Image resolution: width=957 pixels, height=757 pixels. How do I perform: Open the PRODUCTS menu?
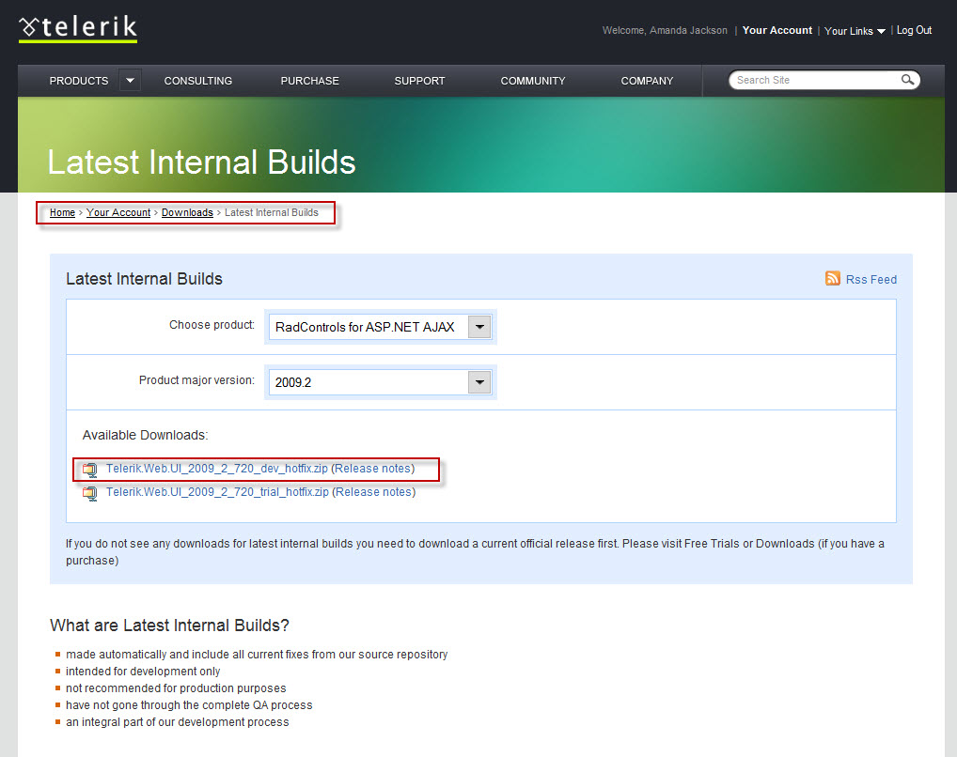point(79,81)
